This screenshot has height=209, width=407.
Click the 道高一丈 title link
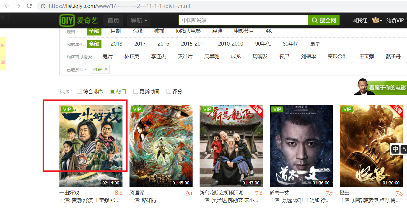click(x=279, y=193)
